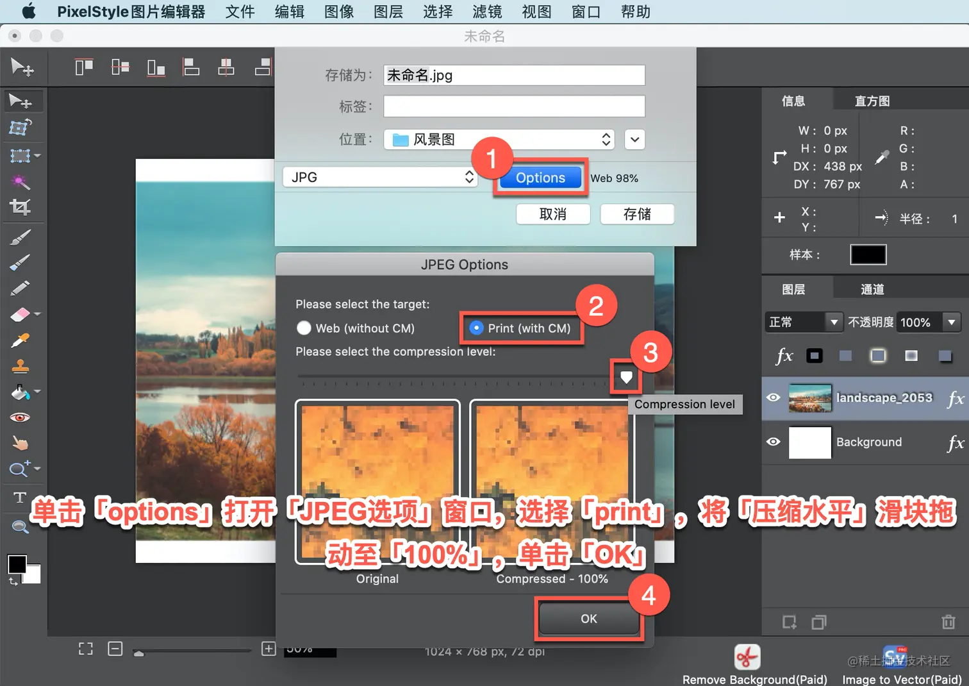Activate the Red Eye tool
This screenshot has width=969, height=686.
pyautogui.click(x=20, y=417)
